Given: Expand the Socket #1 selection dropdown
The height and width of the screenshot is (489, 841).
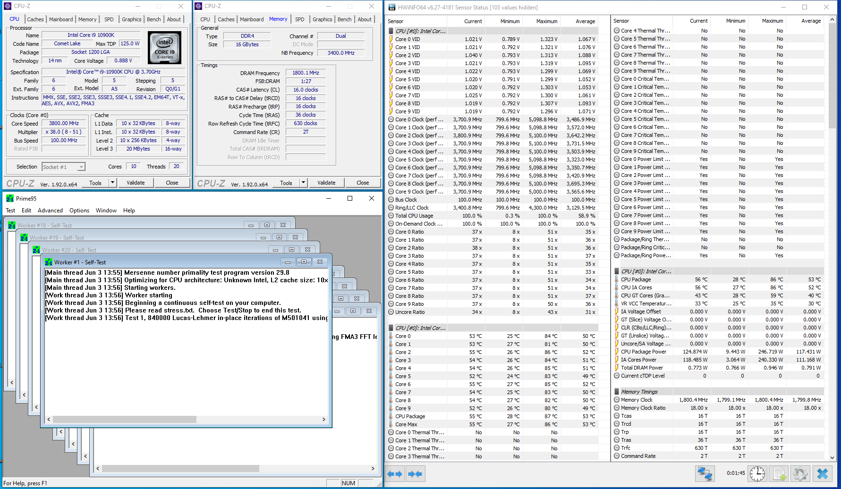Looking at the screenshot, I should pos(81,167).
